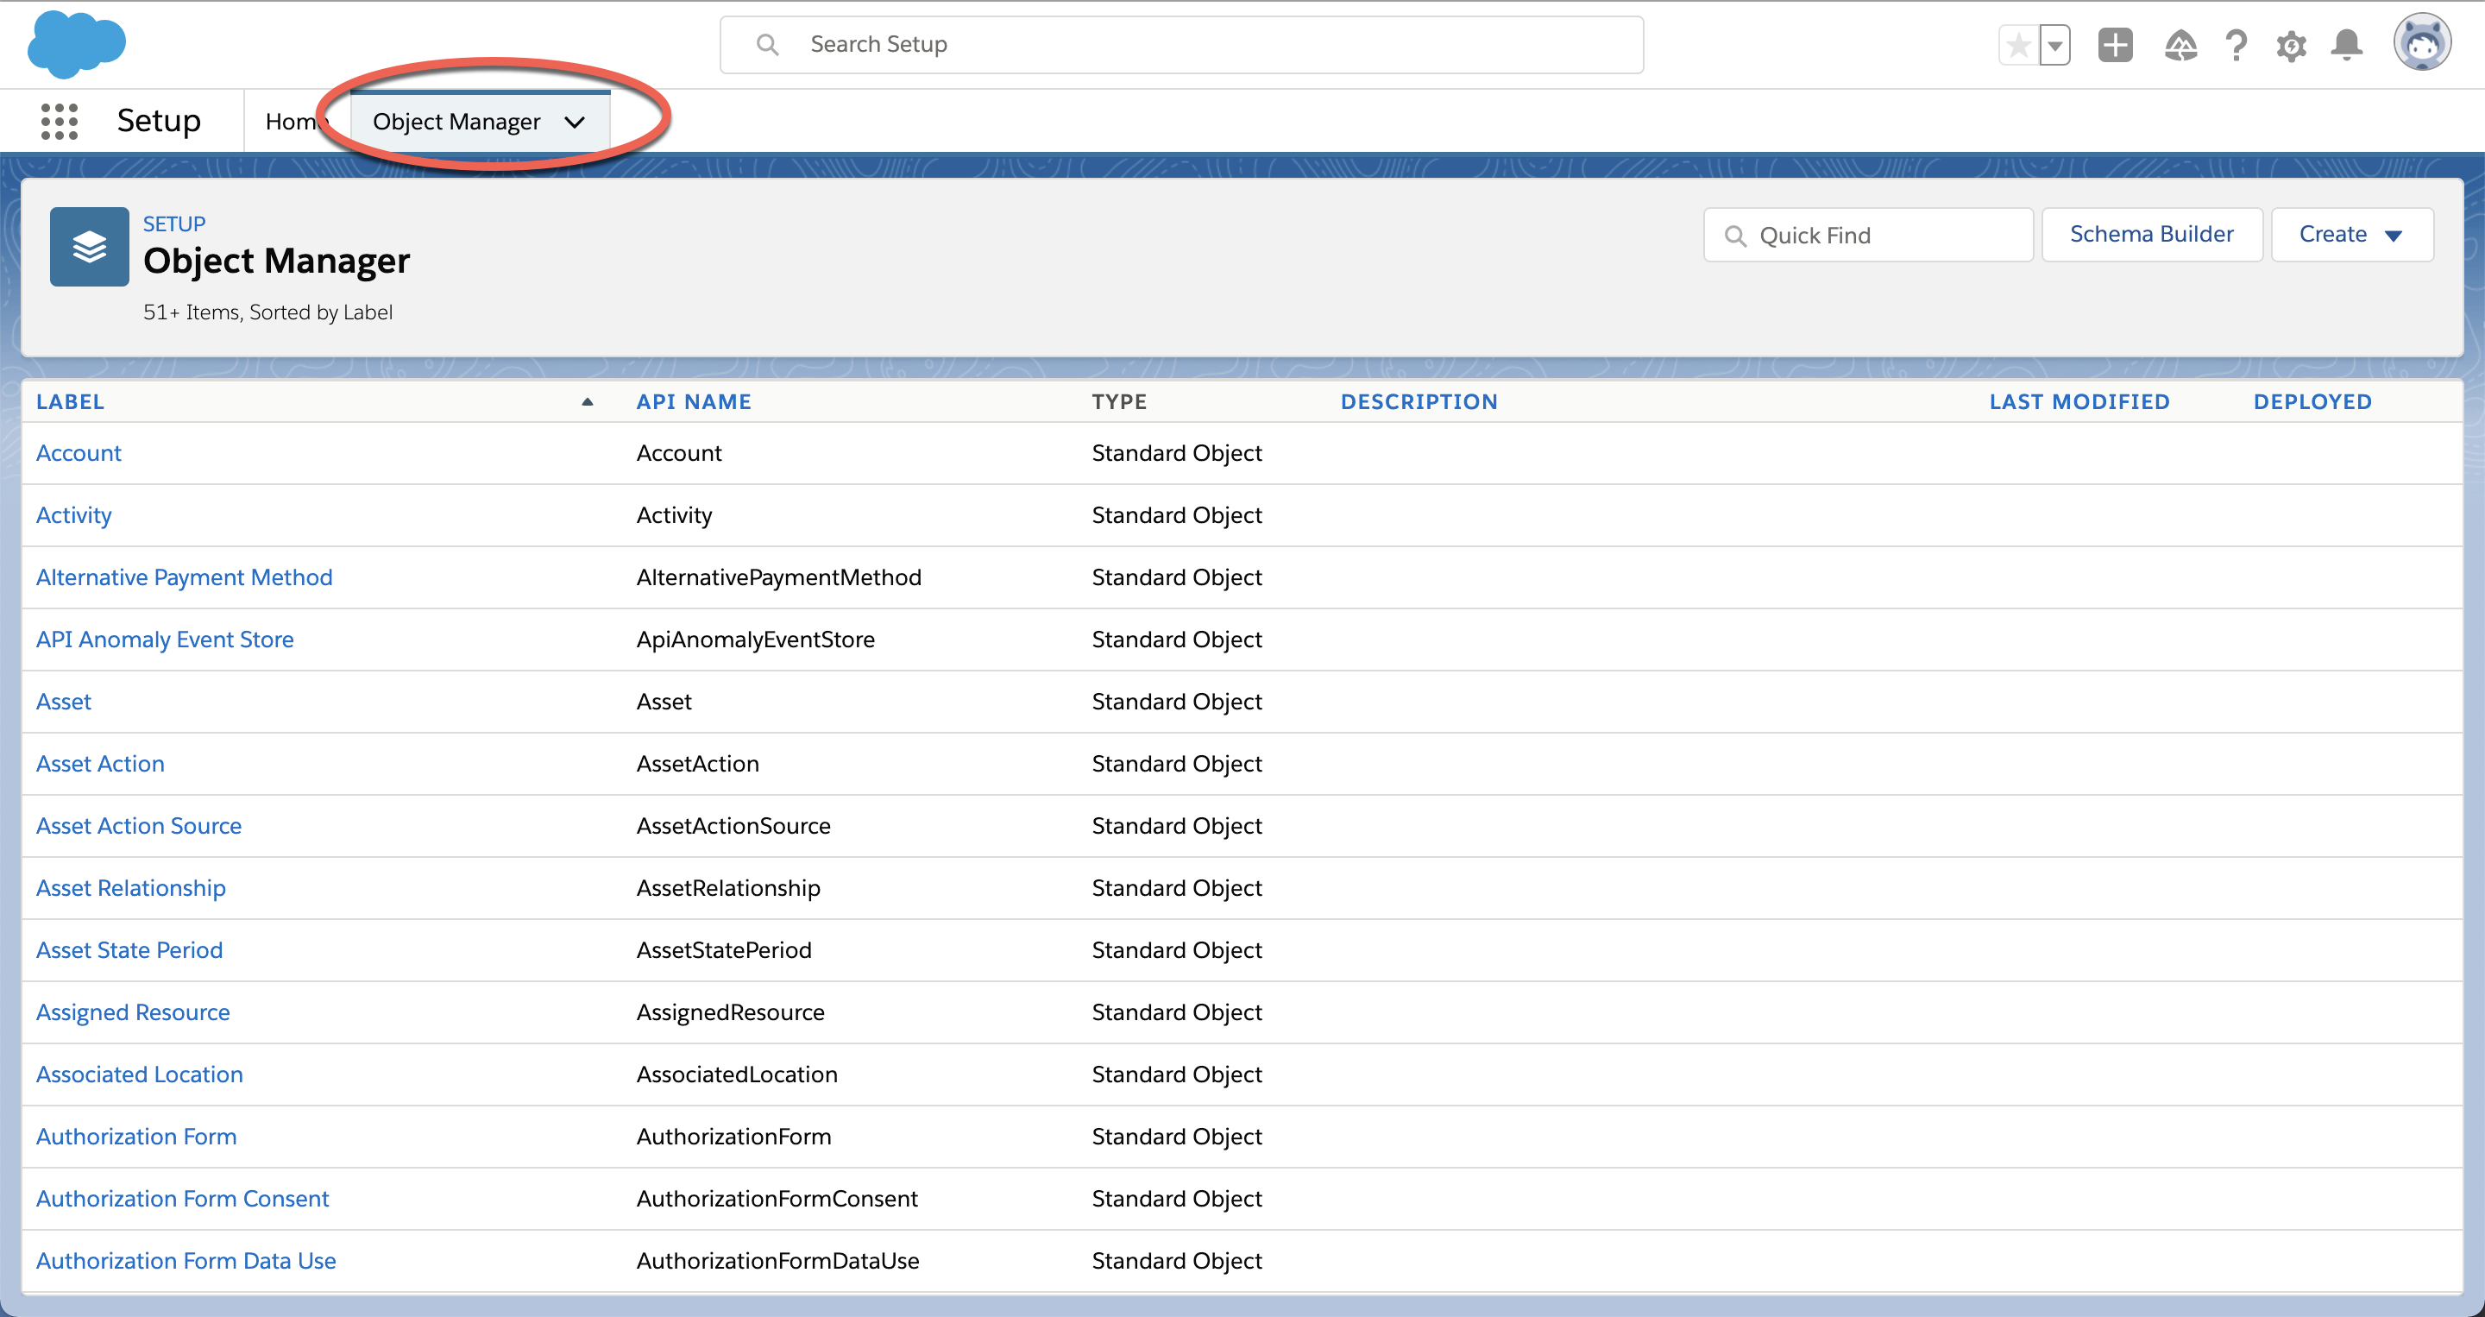The image size is (2485, 1317).
Task: Click the SETUP breadcrumb text
Action: coord(174,224)
